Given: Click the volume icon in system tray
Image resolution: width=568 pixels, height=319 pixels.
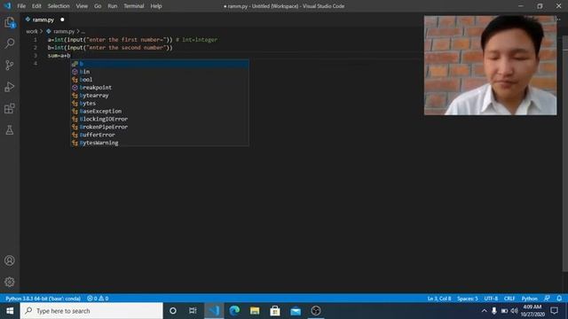Looking at the screenshot, I should [x=515, y=311].
